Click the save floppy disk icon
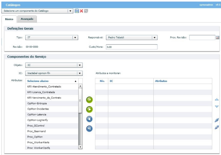Image resolution: width=221 pixels, height=155 pixels. click(x=77, y=11)
